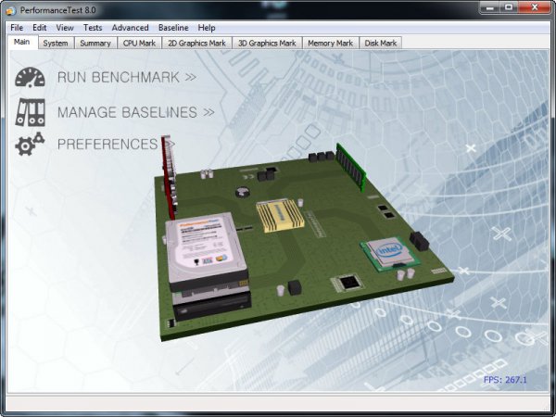Open the Help menu
556x417 pixels.
click(x=207, y=28)
